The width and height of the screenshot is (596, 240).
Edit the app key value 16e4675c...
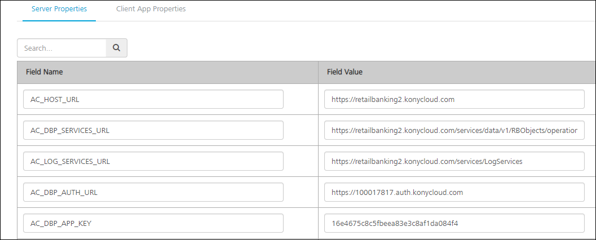click(x=454, y=223)
